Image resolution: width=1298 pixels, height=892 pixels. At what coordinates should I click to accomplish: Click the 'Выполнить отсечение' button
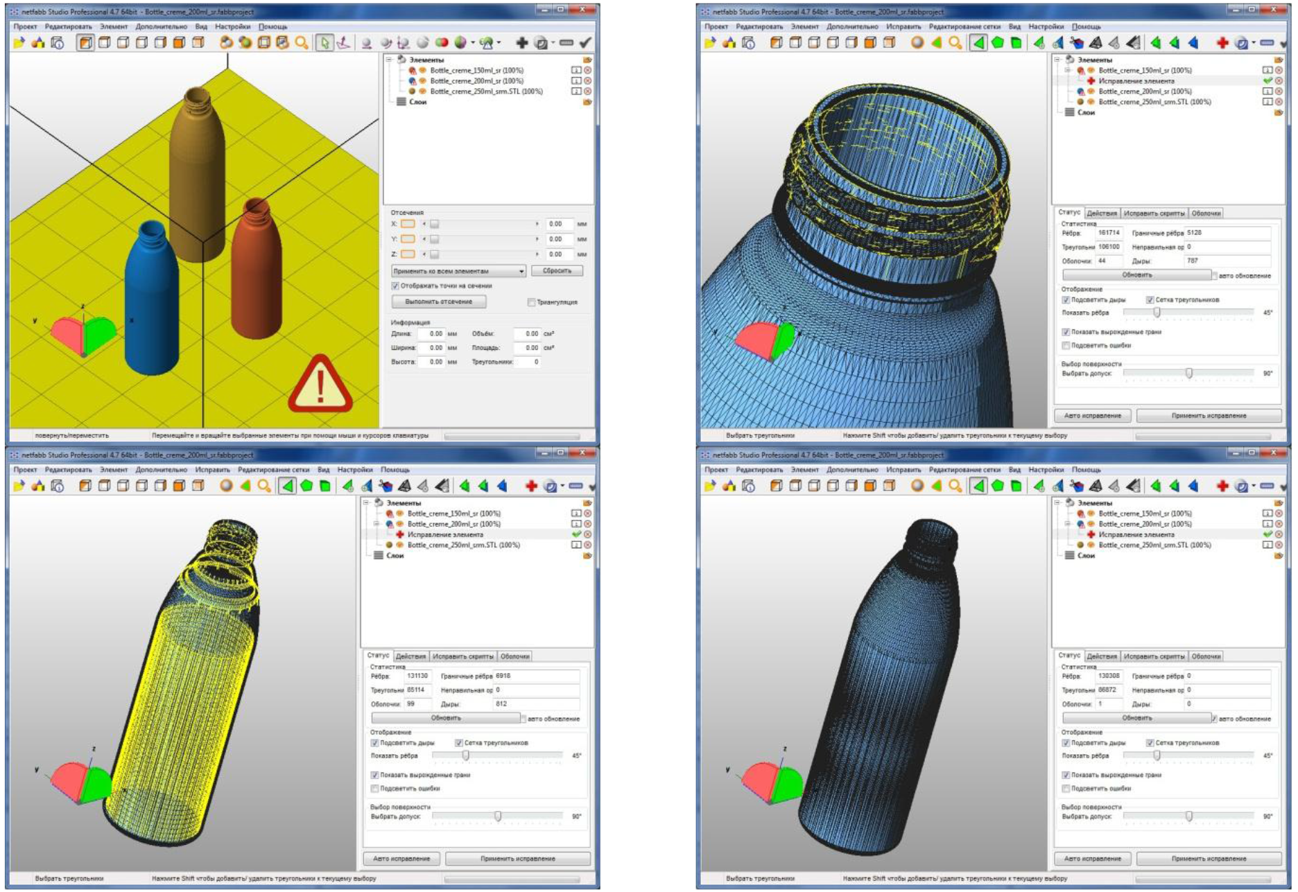pos(438,301)
